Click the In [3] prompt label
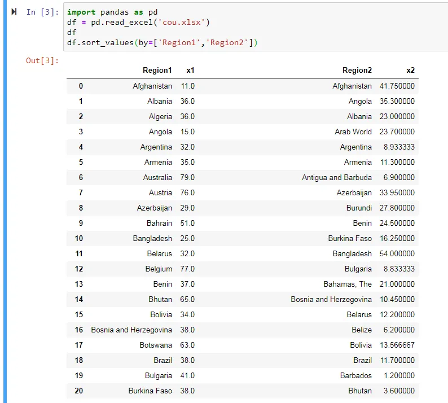The image size is (448, 403). 42,12
